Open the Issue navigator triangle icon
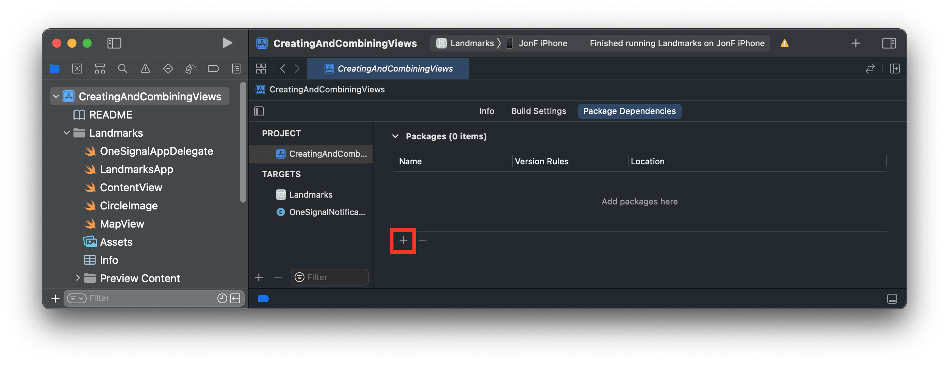949x365 pixels. tap(145, 69)
